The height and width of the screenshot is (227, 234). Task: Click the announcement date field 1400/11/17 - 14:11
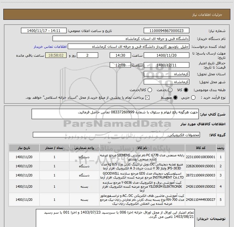coord(44,31)
